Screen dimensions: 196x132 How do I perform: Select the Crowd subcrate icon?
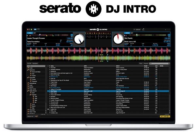(31, 79)
